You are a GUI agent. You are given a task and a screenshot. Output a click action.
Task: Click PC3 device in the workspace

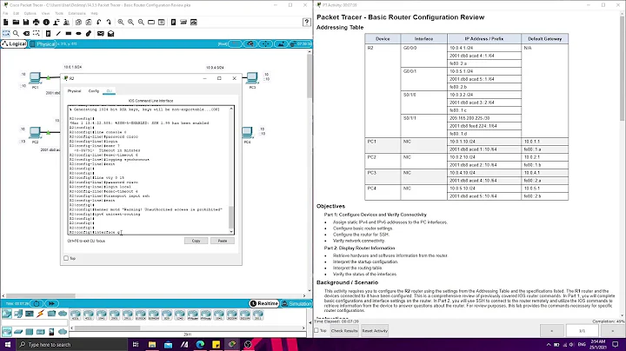(252, 78)
